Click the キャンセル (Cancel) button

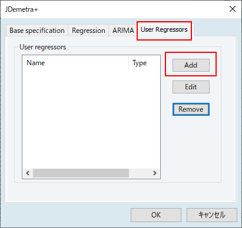[212, 215]
